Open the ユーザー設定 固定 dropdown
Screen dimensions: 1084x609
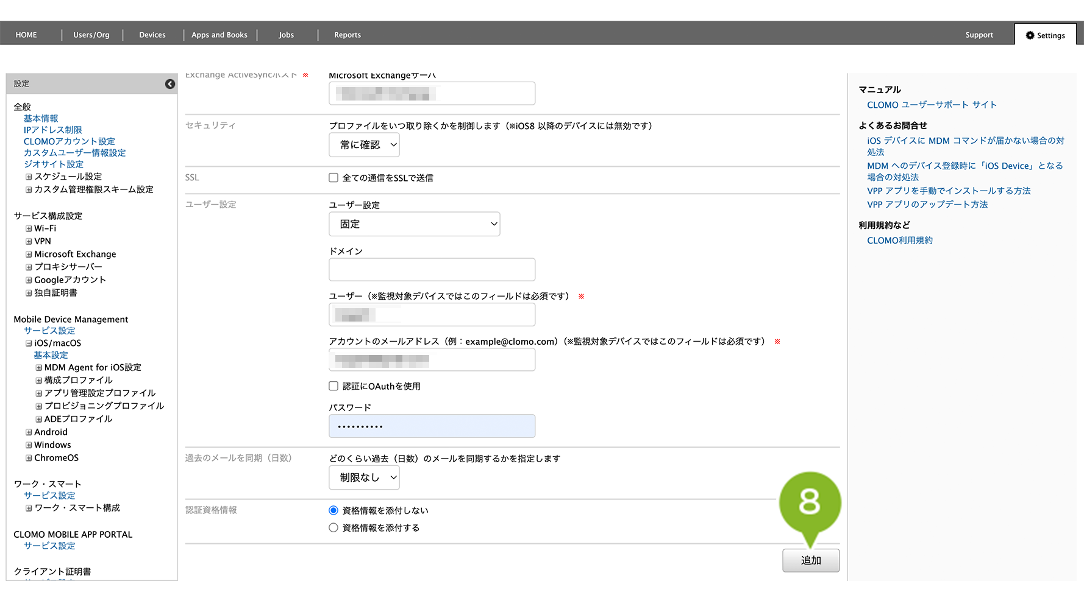(x=415, y=224)
